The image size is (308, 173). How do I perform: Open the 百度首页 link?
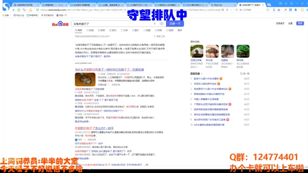click(x=280, y=23)
